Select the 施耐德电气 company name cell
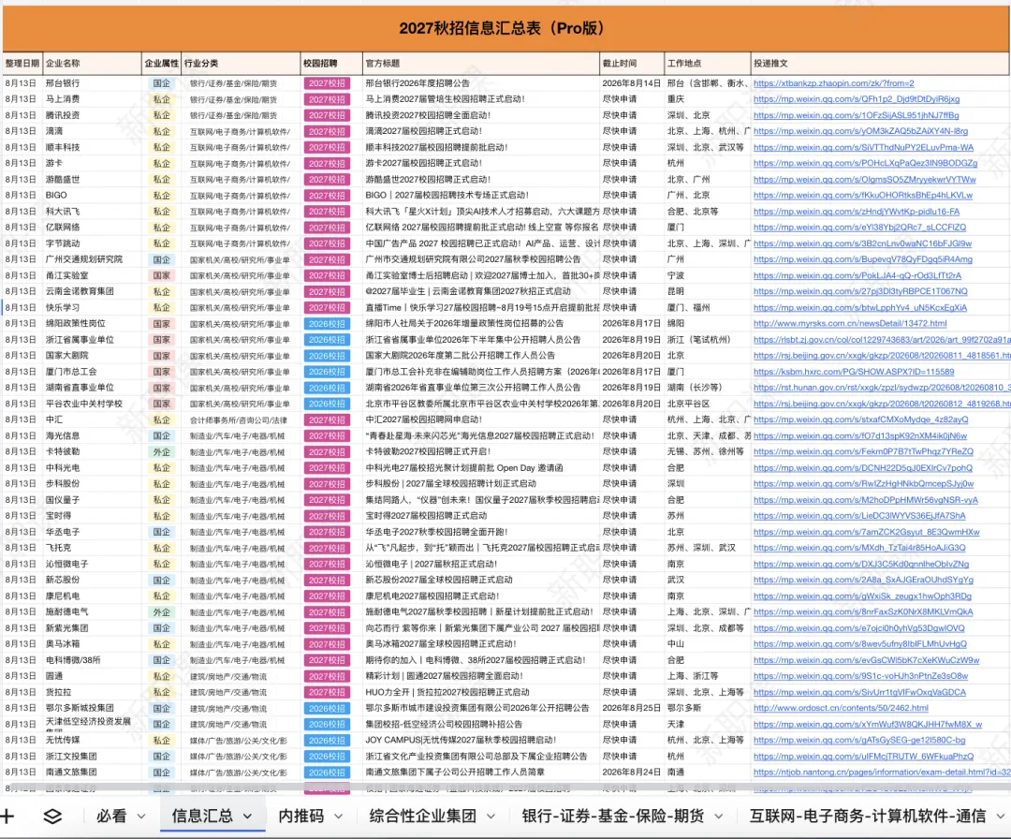Image resolution: width=1011 pixels, height=839 pixels. click(x=92, y=612)
